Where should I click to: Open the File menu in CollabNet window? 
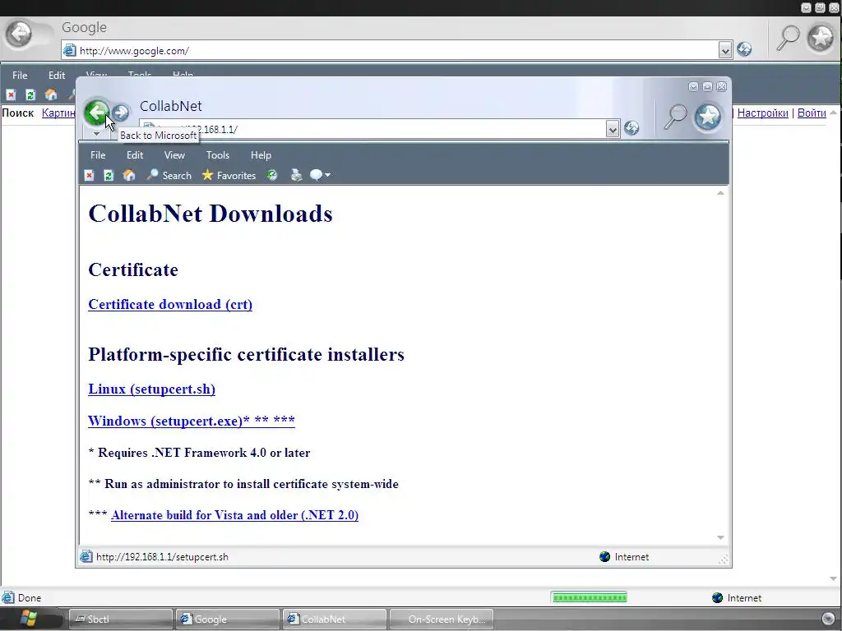click(x=98, y=155)
